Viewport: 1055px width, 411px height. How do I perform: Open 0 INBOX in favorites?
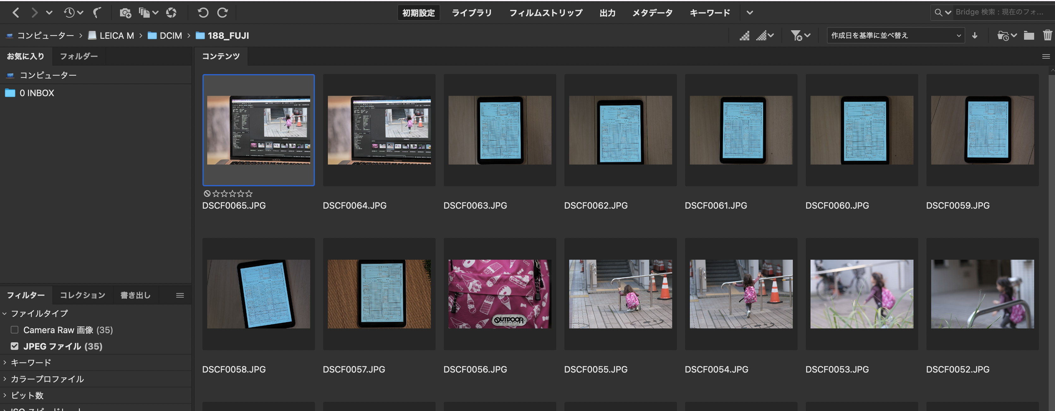tap(36, 93)
